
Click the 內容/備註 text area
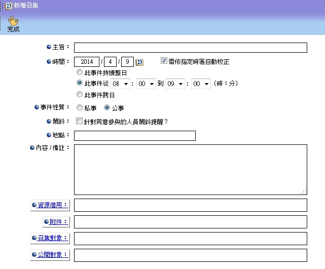(x=190, y=170)
